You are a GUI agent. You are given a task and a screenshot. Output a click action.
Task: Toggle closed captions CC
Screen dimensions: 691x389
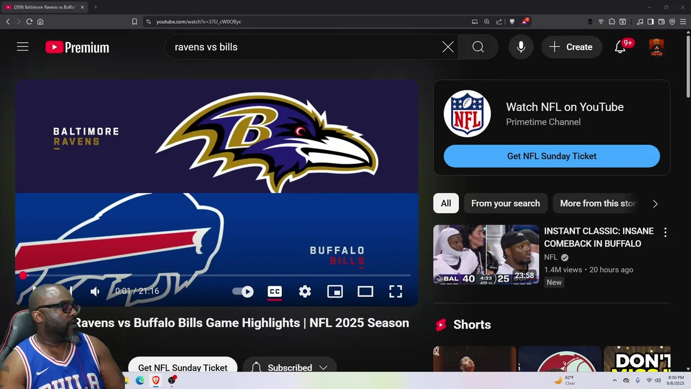275,292
